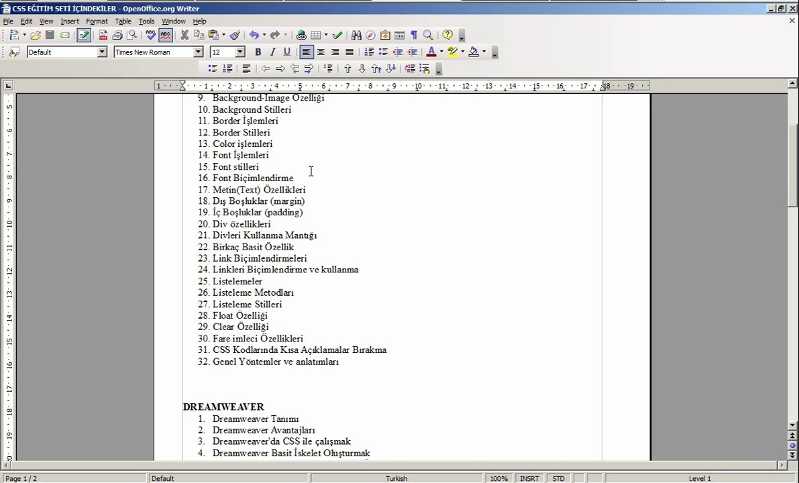799x483 pixels.
Task: Open the Table menu
Action: (123, 21)
